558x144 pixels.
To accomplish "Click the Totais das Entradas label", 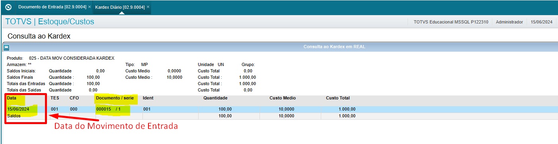I will [x=26, y=84].
